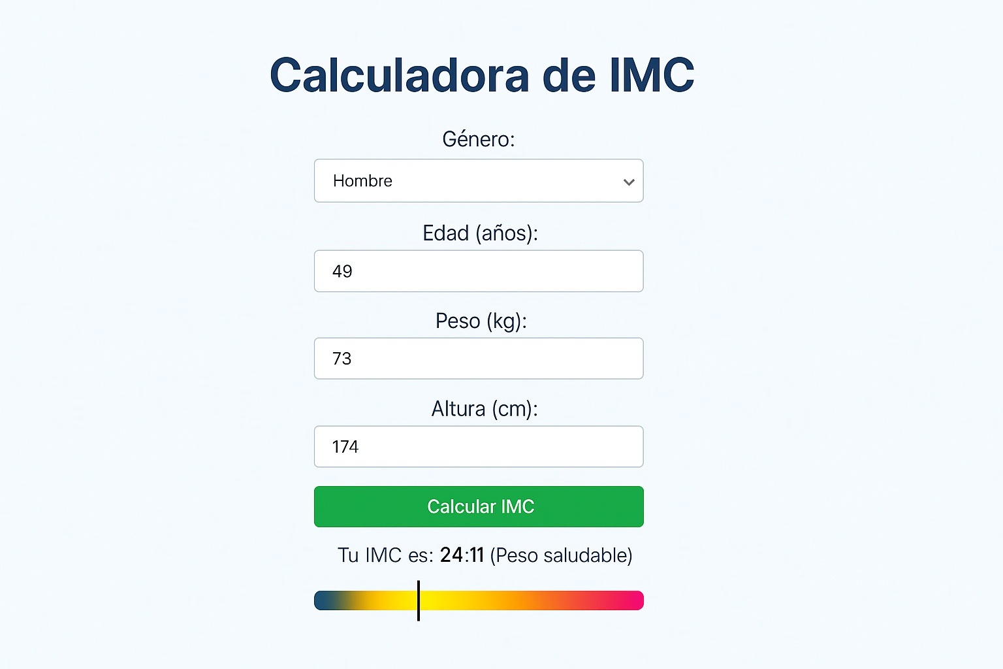
Task: Expand the gender selector to change Hombre
Action: [x=478, y=181]
